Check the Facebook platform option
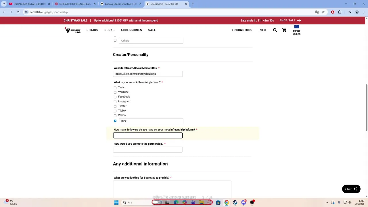The image size is (368, 207). point(115,97)
